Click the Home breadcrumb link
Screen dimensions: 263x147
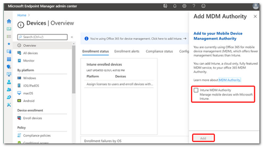pos(22,15)
